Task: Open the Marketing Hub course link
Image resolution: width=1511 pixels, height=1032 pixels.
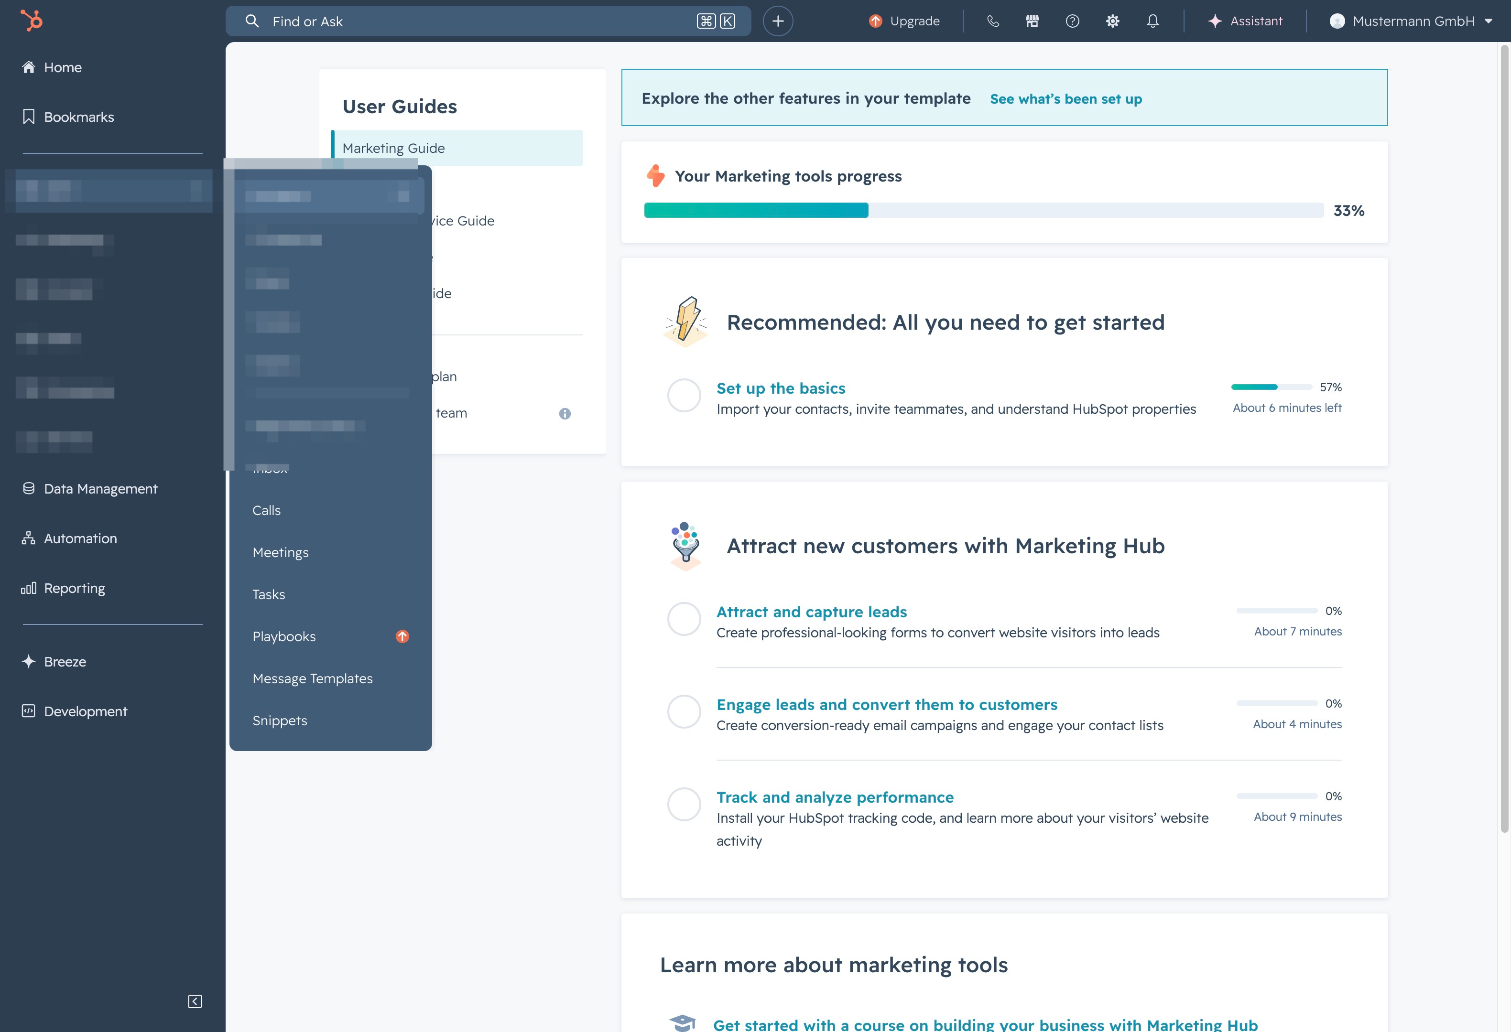Action: [985, 1025]
